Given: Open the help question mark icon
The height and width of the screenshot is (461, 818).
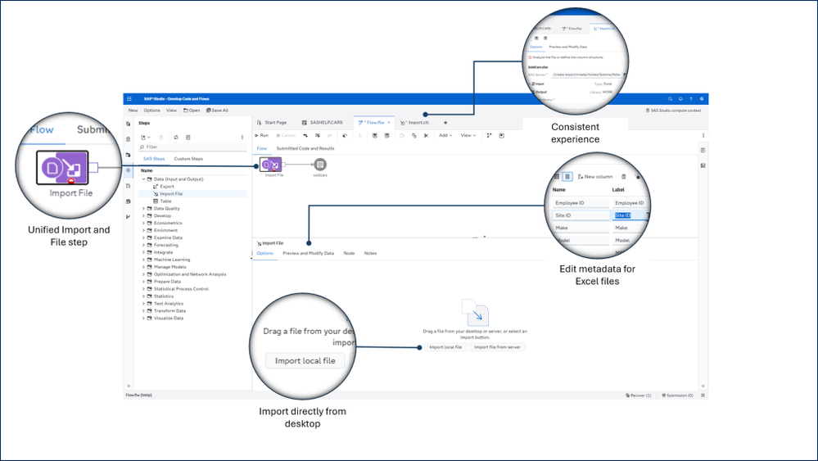Looking at the screenshot, I should coord(691,98).
